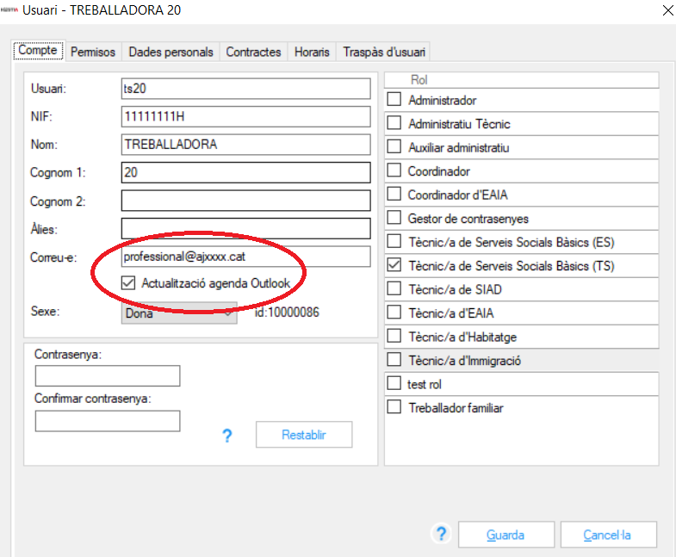Image resolution: width=676 pixels, height=557 pixels.
Task: Uncheck Tècnic/a de Serveis Socials Bàsics (TS)
Action: pyautogui.click(x=394, y=266)
